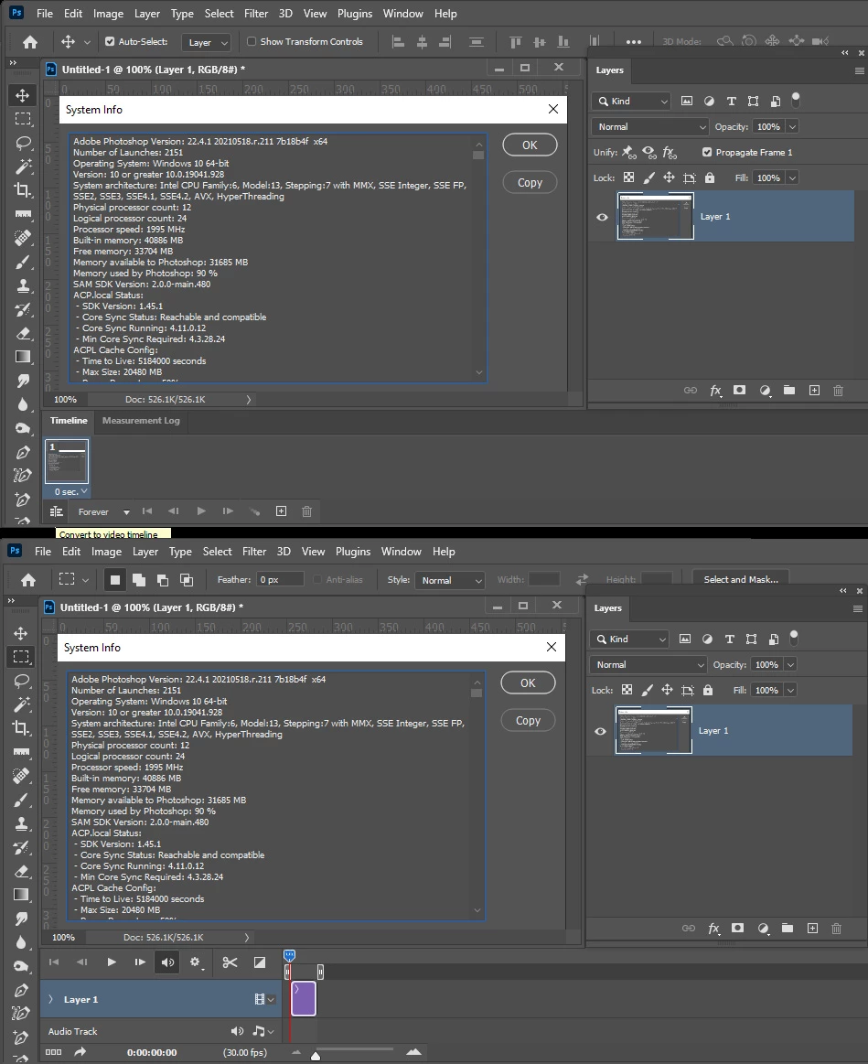Click the Select and Mask button
This screenshot has width=868, height=1064.
tap(741, 579)
